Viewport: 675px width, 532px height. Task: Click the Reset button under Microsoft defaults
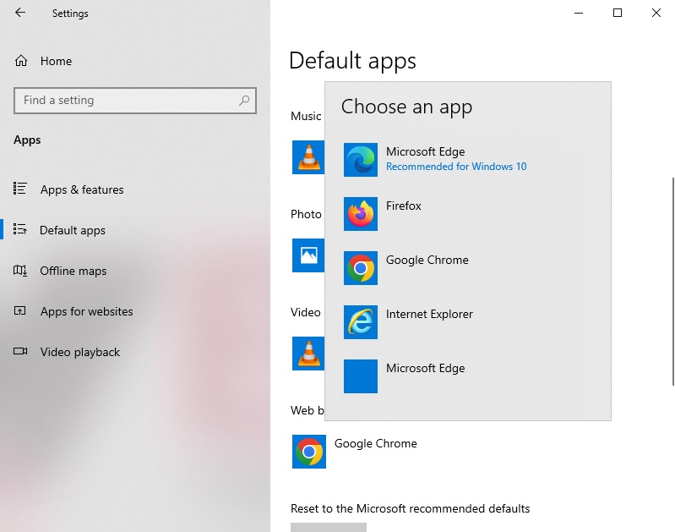[329, 527]
